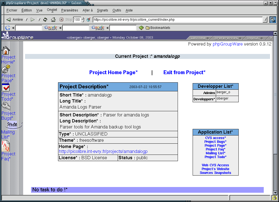Open the Signets menu
The image size is (279, 202).
[x=102, y=10]
